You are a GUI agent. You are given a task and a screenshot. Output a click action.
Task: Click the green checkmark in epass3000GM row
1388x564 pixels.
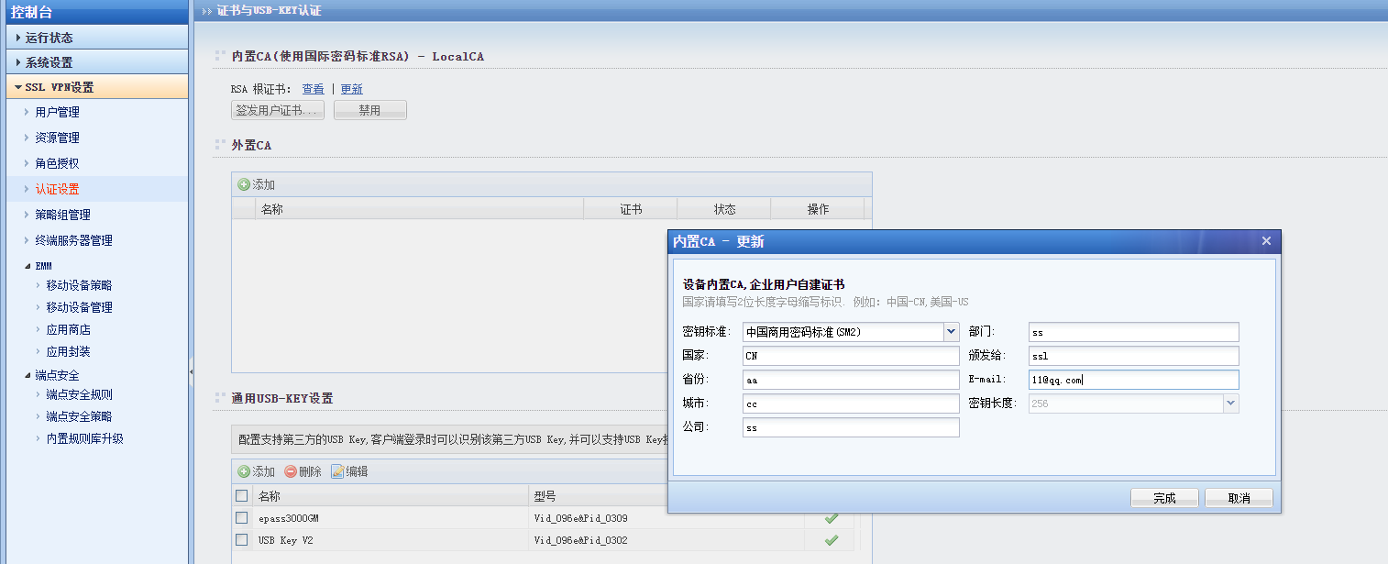[x=832, y=518]
